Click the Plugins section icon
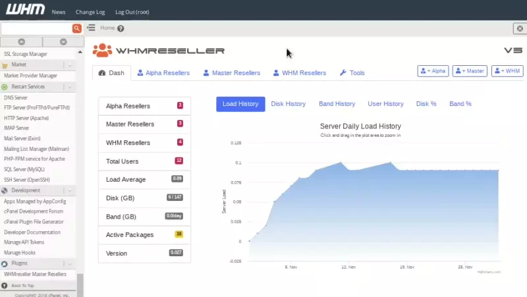Screen dimensions: 527x297 [x=5, y=263]
